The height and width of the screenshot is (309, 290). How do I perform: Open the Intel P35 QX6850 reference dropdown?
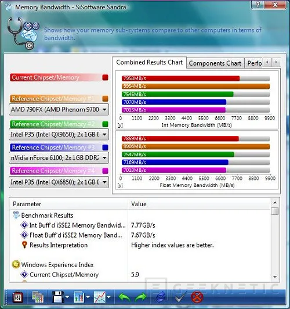pyautogui.click(x=59, y=182)
